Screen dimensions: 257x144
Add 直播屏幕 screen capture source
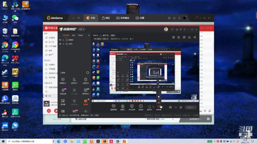(x=114, y=108)
